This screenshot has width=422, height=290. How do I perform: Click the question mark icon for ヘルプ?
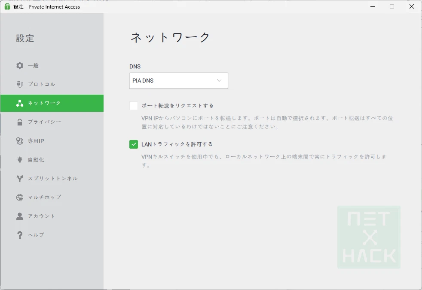(x=20, y=235)
